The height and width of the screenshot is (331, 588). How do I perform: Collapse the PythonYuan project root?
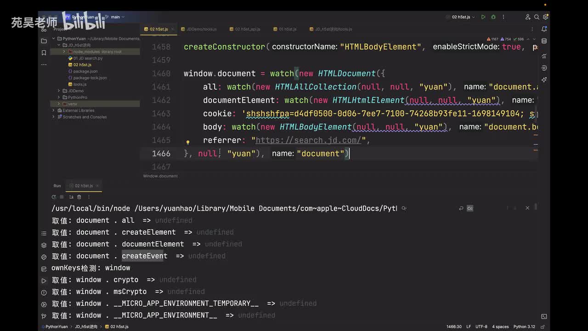(x=53, y=39)
